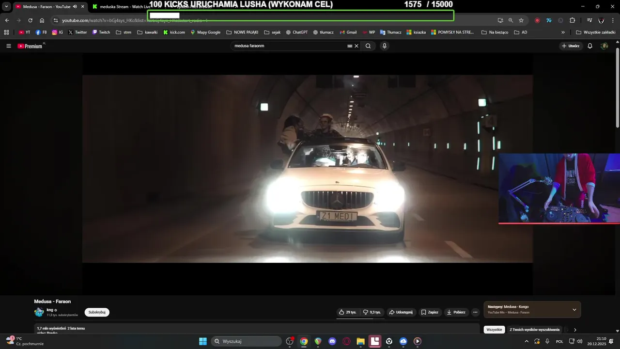Open the YouTube account avatar menu

604,46
